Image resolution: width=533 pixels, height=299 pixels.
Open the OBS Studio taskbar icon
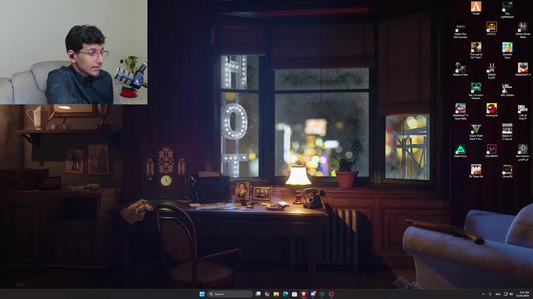(331, 294)
